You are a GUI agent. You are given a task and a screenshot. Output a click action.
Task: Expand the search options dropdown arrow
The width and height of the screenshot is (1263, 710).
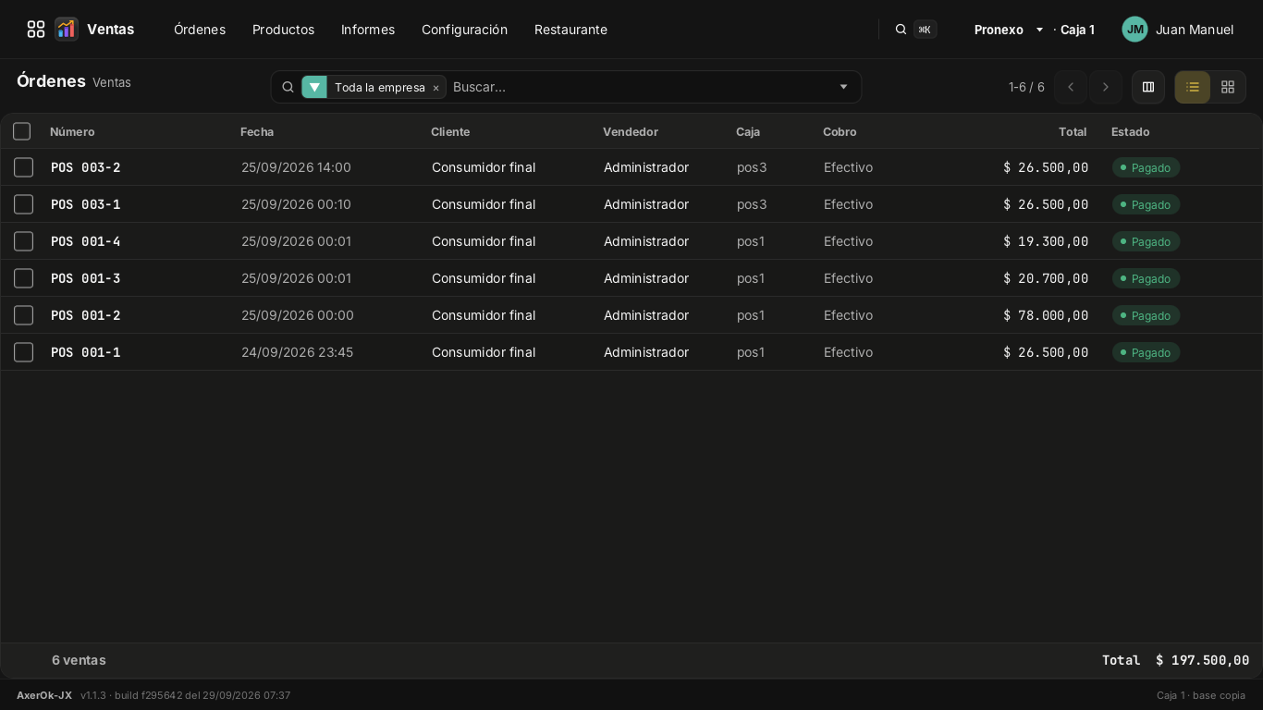pos(843,87)
